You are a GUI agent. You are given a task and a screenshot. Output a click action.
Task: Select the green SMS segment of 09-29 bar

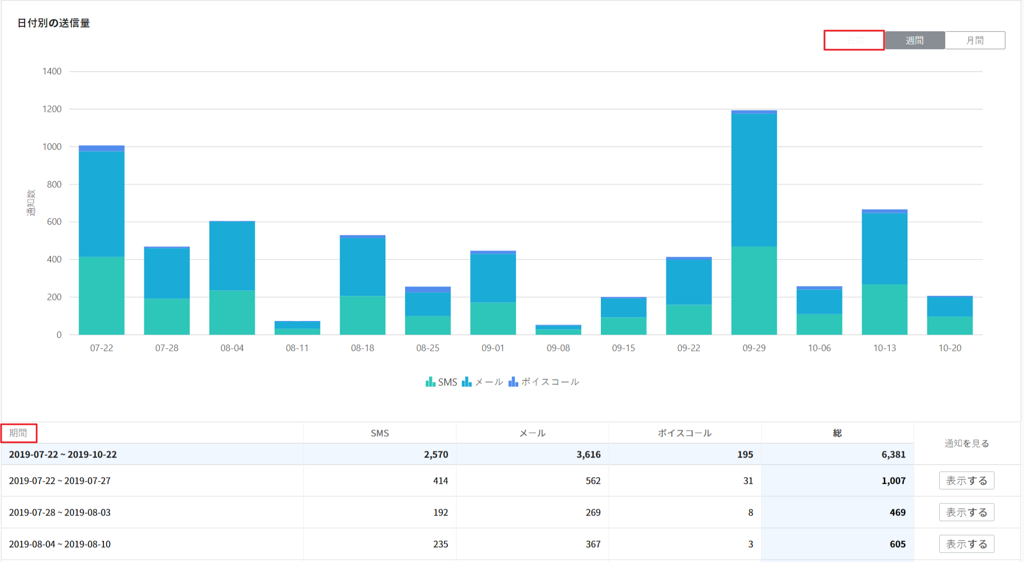coord(754,290)
